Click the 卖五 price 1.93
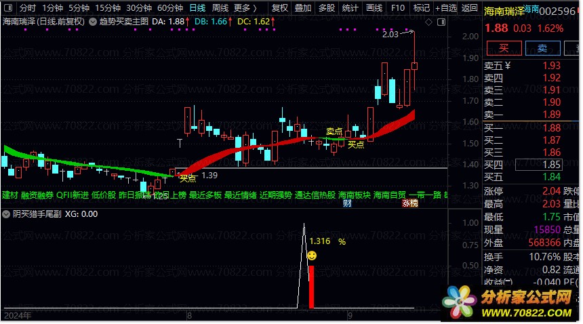 click(x=551, y=66)
